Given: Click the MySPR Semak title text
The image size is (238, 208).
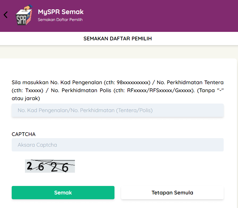Looking at the screenshot, I should tap(61, 12).
